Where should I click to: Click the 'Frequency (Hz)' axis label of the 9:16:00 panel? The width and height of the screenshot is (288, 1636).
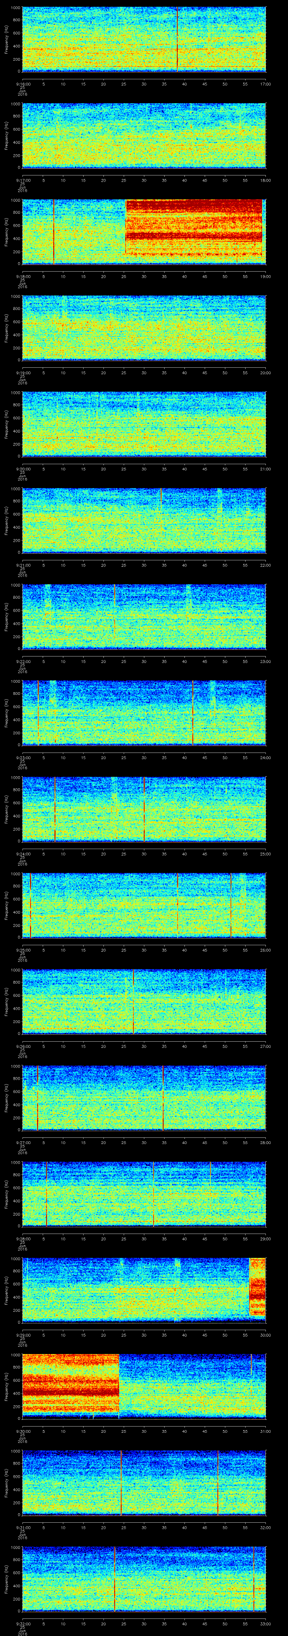[6, 39]
